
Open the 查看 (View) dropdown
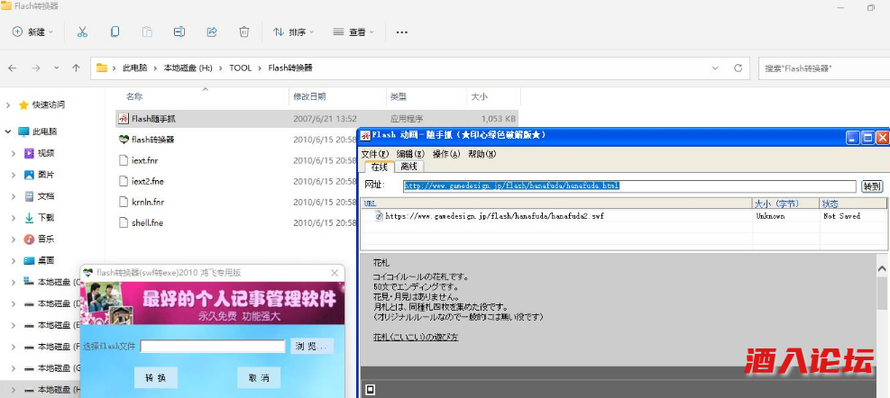pyautogui.click(x=353, y=32)
